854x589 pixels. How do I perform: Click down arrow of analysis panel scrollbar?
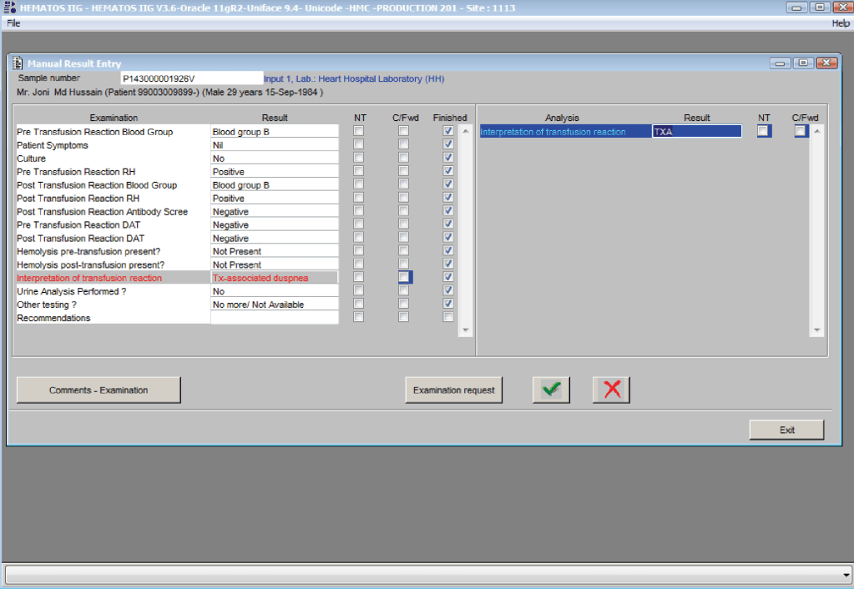coord(817,330)
